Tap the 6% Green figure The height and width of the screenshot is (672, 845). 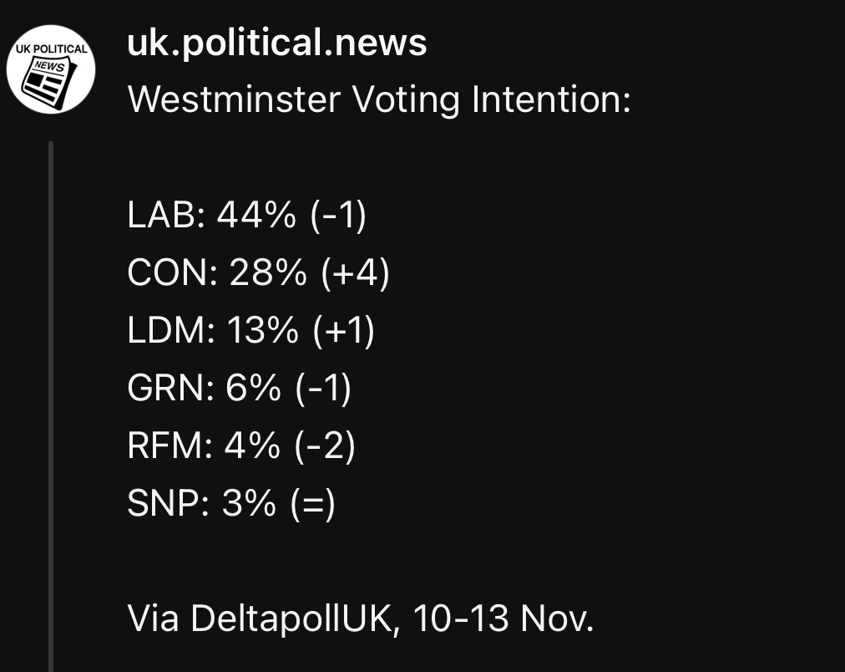(253, 389)
